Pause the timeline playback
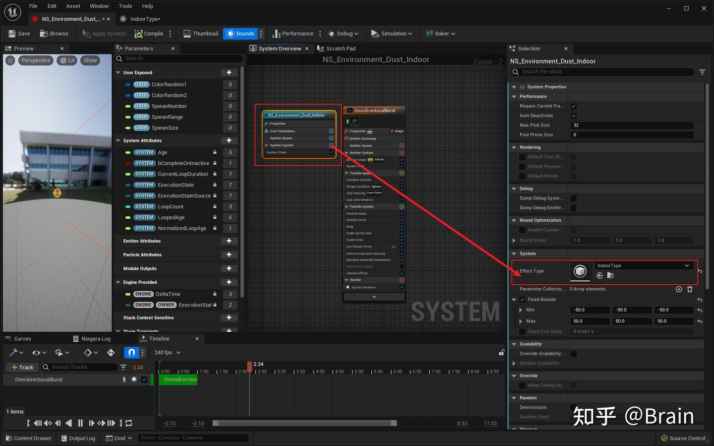The height and width of the screenshot is (446, 714). click(80, 423)
